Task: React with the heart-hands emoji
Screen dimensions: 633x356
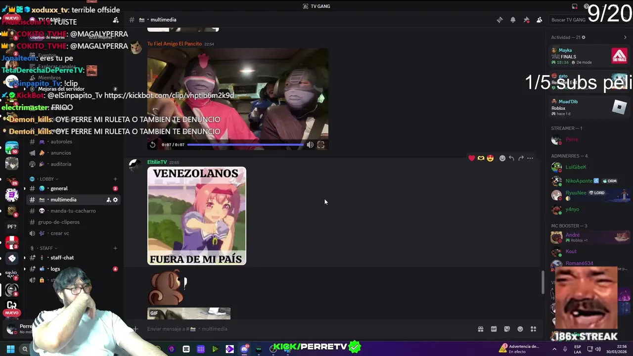Action: click(x=481, y=158)
